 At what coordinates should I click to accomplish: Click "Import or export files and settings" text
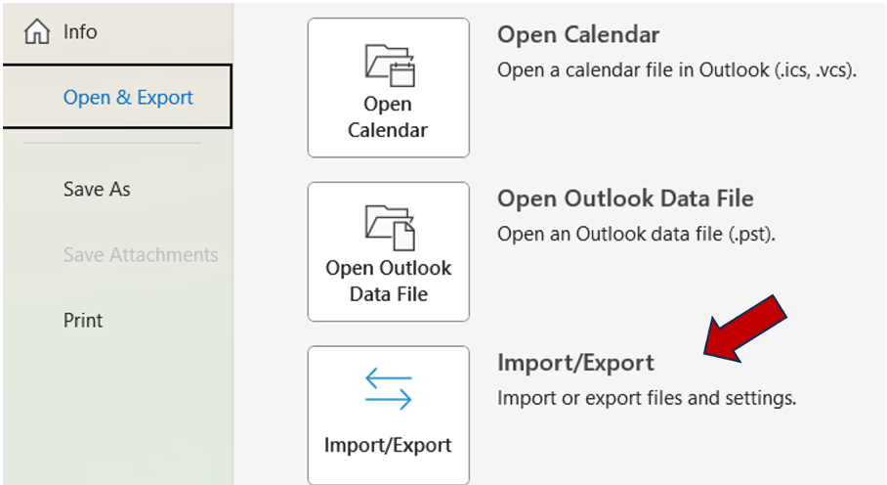pos(647,398)
